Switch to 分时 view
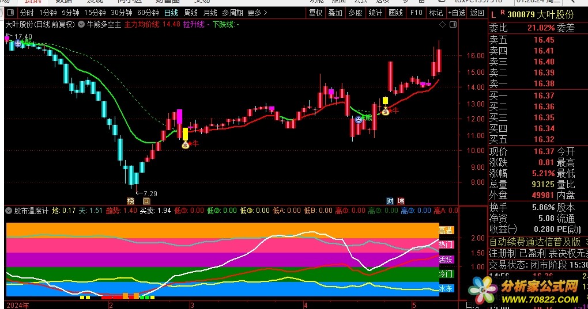 27,13
